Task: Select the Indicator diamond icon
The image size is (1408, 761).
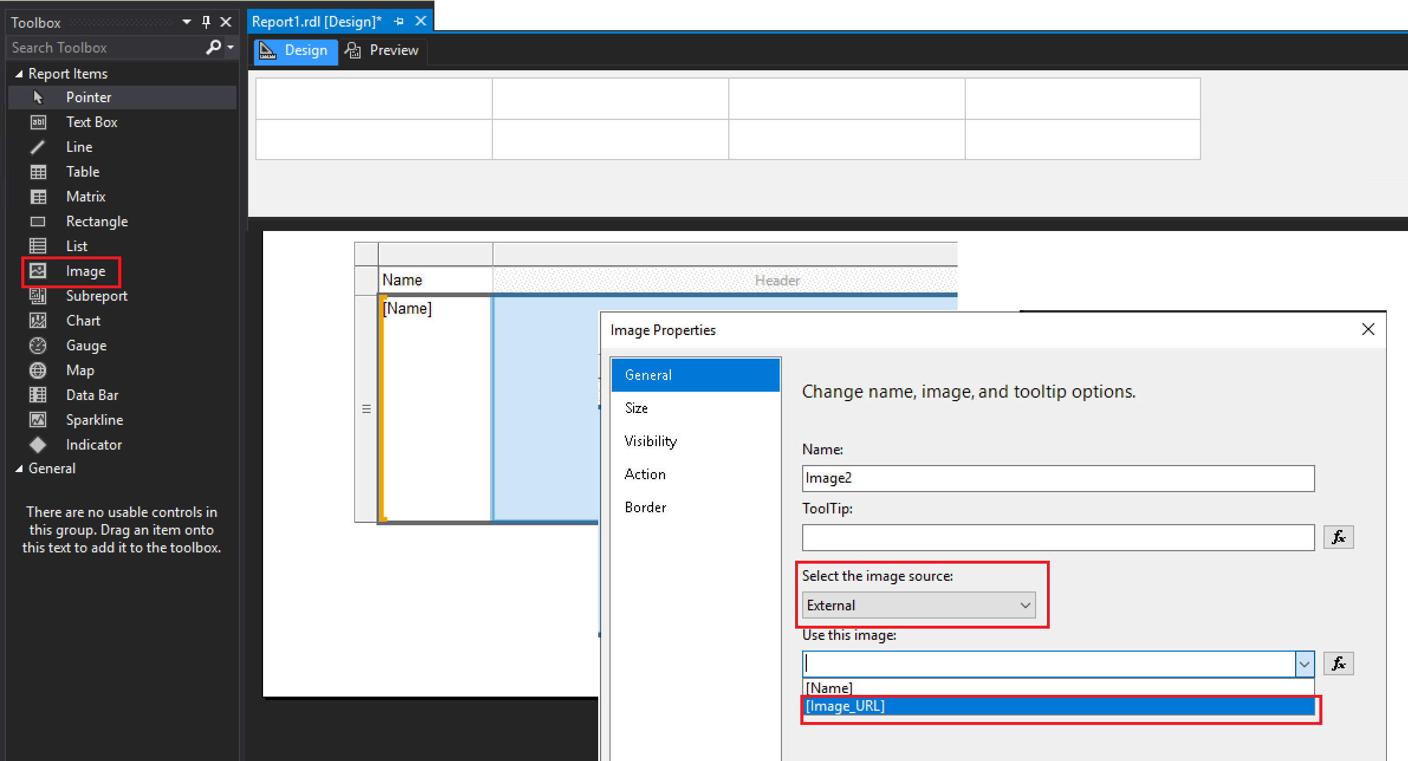Action: 38,445
